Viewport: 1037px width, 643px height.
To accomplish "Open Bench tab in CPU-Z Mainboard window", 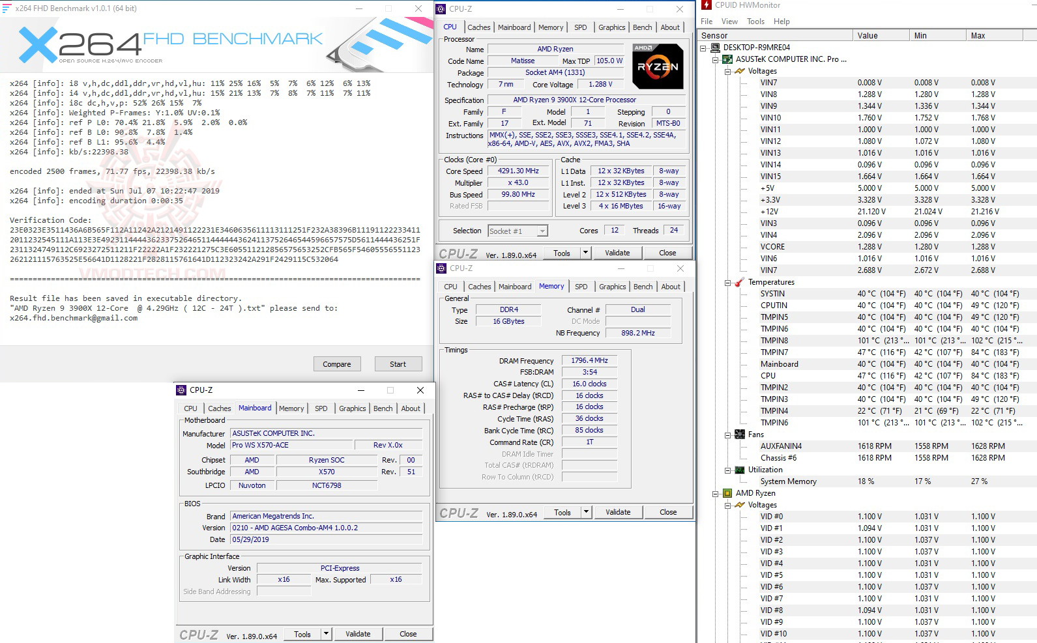I will click(383, 408).
